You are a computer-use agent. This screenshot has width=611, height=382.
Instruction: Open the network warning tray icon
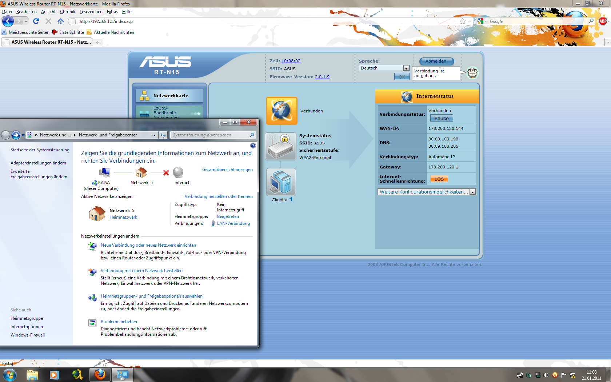pyautogui.click(x=572, y=375)
